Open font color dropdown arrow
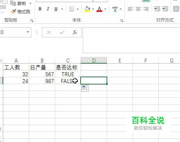Screen dimensions: 180x142 [105, 9]
